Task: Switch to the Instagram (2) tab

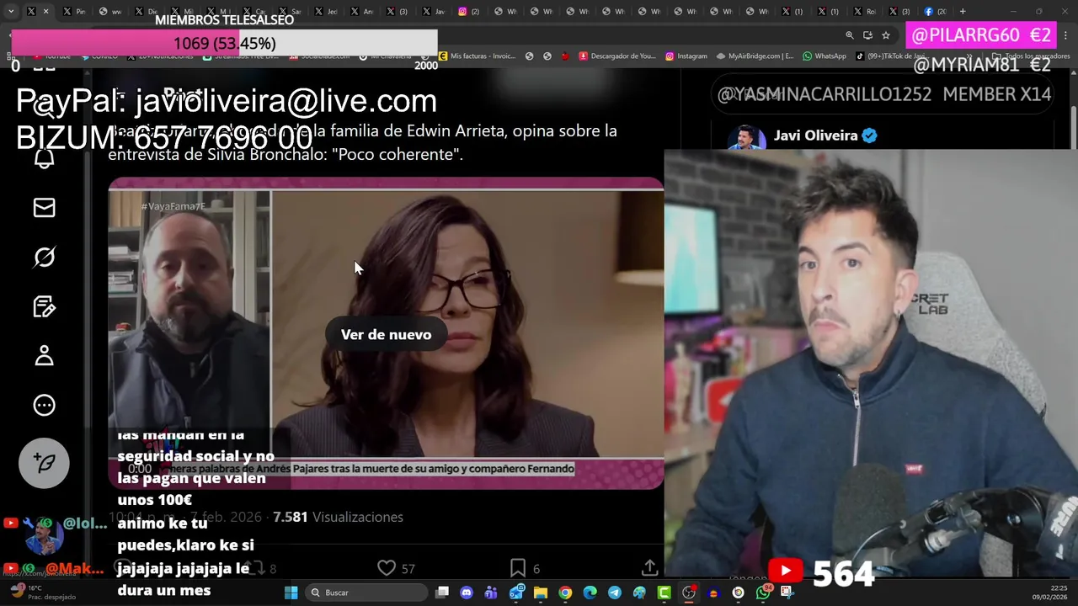Action: [x=469, y=12]
